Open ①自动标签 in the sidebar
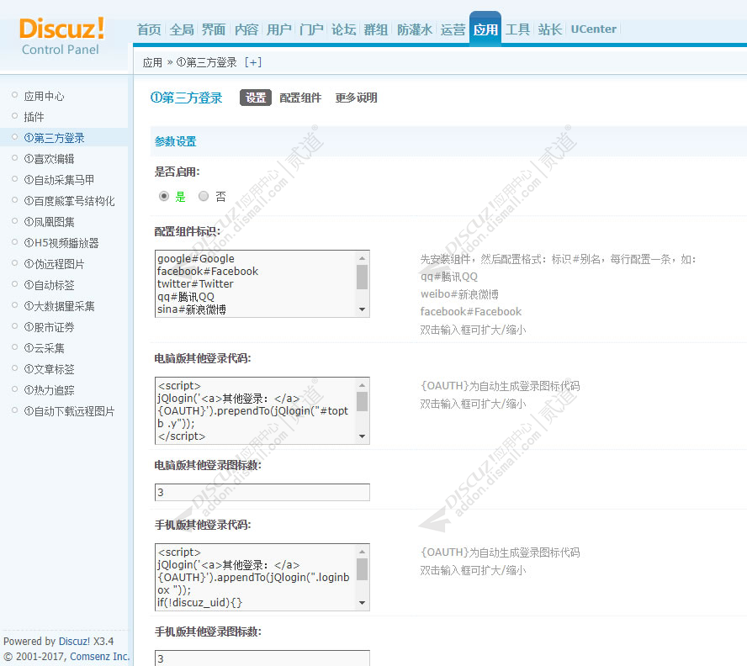This screenshot has width=747, height=666. click(49, 285)
